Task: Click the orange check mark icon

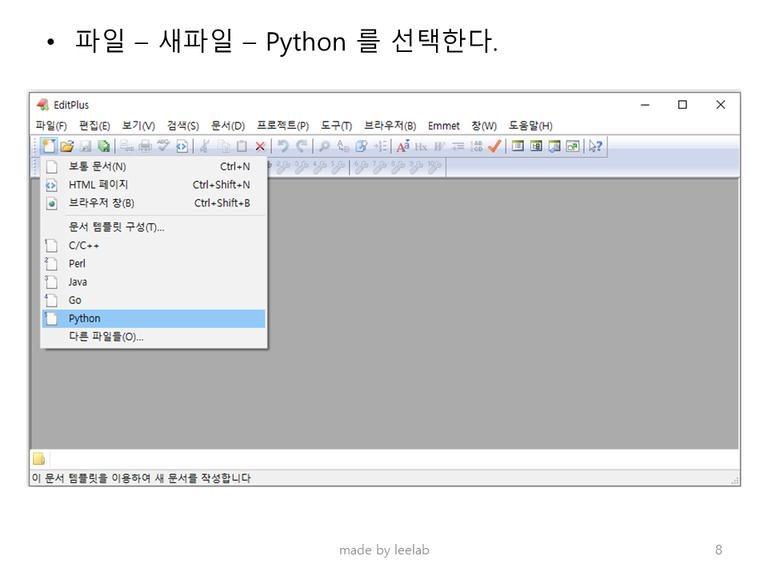Action: (494, 146)
